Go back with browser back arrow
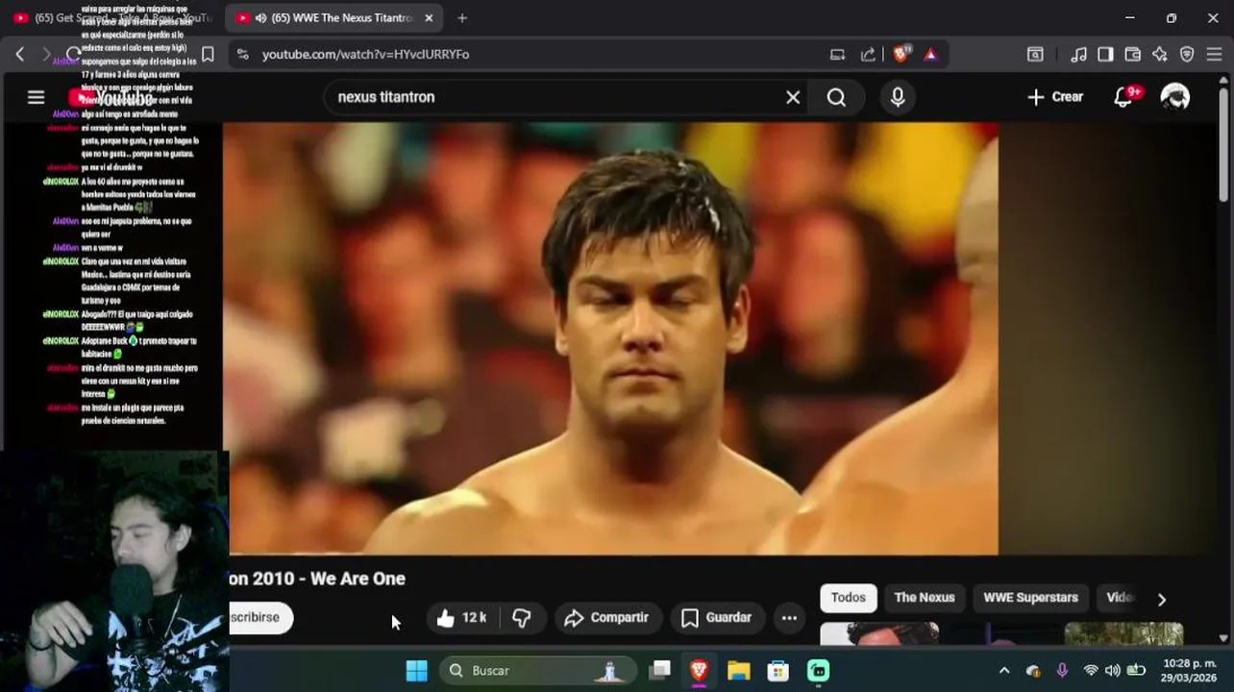The width and height of the screenshot is (1234, 692). tap(19, 55)
